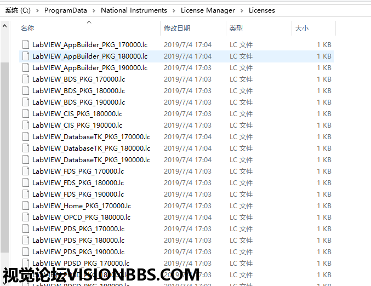This screenshot has width=371, height=286.
Task: Click the file icon of LabVIEW_OPCD_PKG_180000.lc
Action: 26,217
